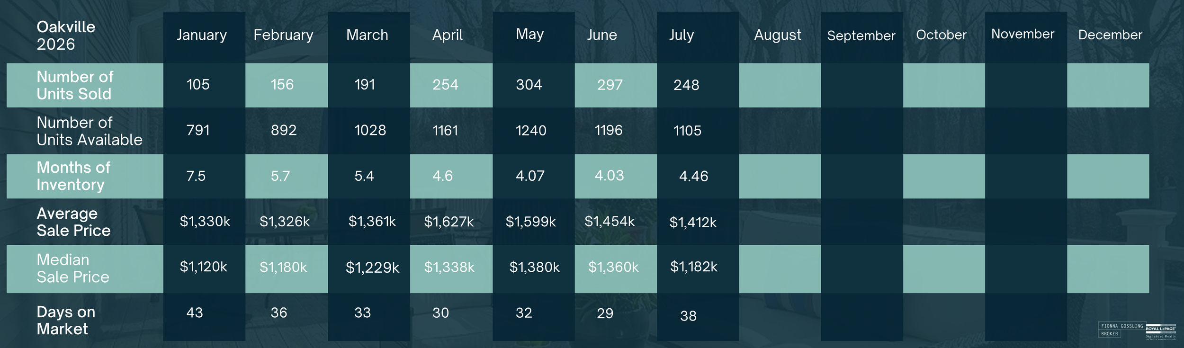
Task: Select the Days on Market row label
Action: click(66, 321)
